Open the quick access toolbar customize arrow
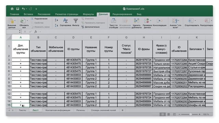The image size is (219, 123). pos(36,9)
